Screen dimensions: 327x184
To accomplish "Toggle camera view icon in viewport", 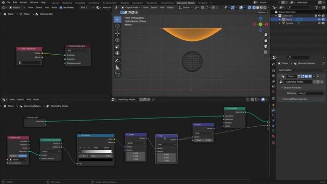I will (x=266, y=47).
